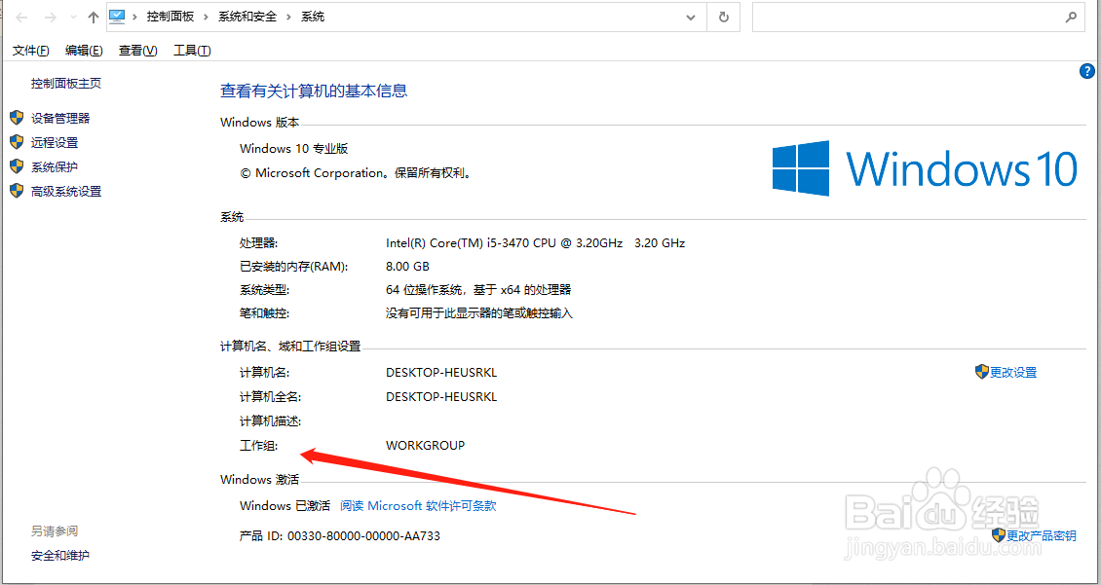Click the 已安装的内存(RAM): label
Screen dimensions: 1101x585
click(293, 267)
